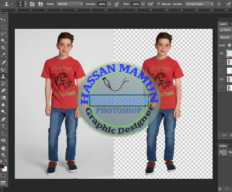Select the Magic Wand tool

pyautogui.click(x=3, y=40)
